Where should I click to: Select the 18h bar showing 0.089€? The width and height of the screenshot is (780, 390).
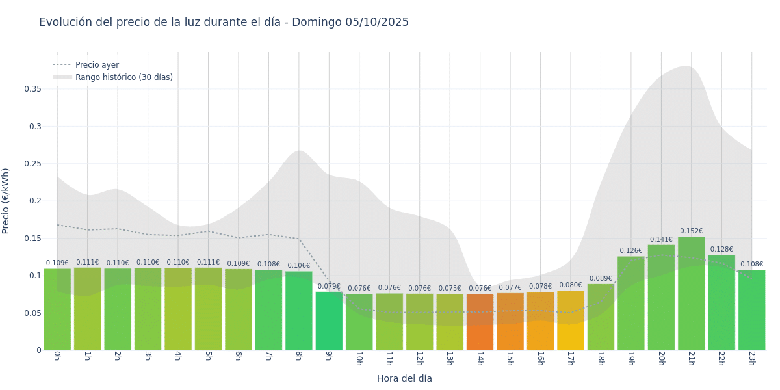601,317
